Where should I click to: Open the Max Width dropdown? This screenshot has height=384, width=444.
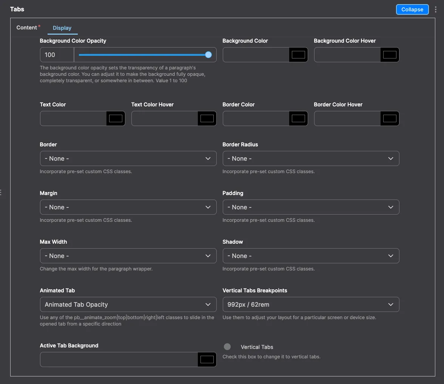coord(128,256)
